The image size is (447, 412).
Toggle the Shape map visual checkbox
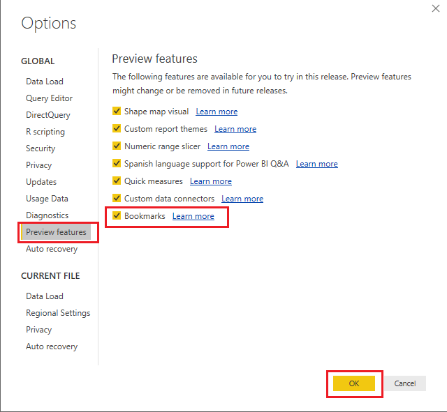coord(117,112)
